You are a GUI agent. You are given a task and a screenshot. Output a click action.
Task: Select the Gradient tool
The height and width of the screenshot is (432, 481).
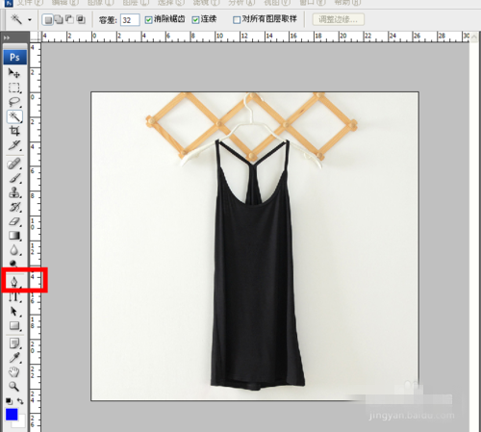point(14,236)
